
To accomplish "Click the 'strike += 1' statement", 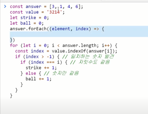I will coord(41,68).
